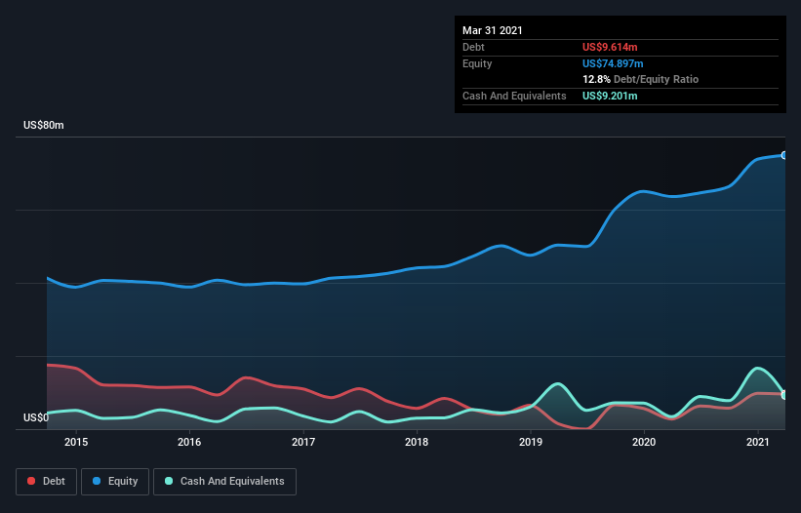Select the 2019 x-axis label
The image size is (801, 513).
[x=530, y=442]
